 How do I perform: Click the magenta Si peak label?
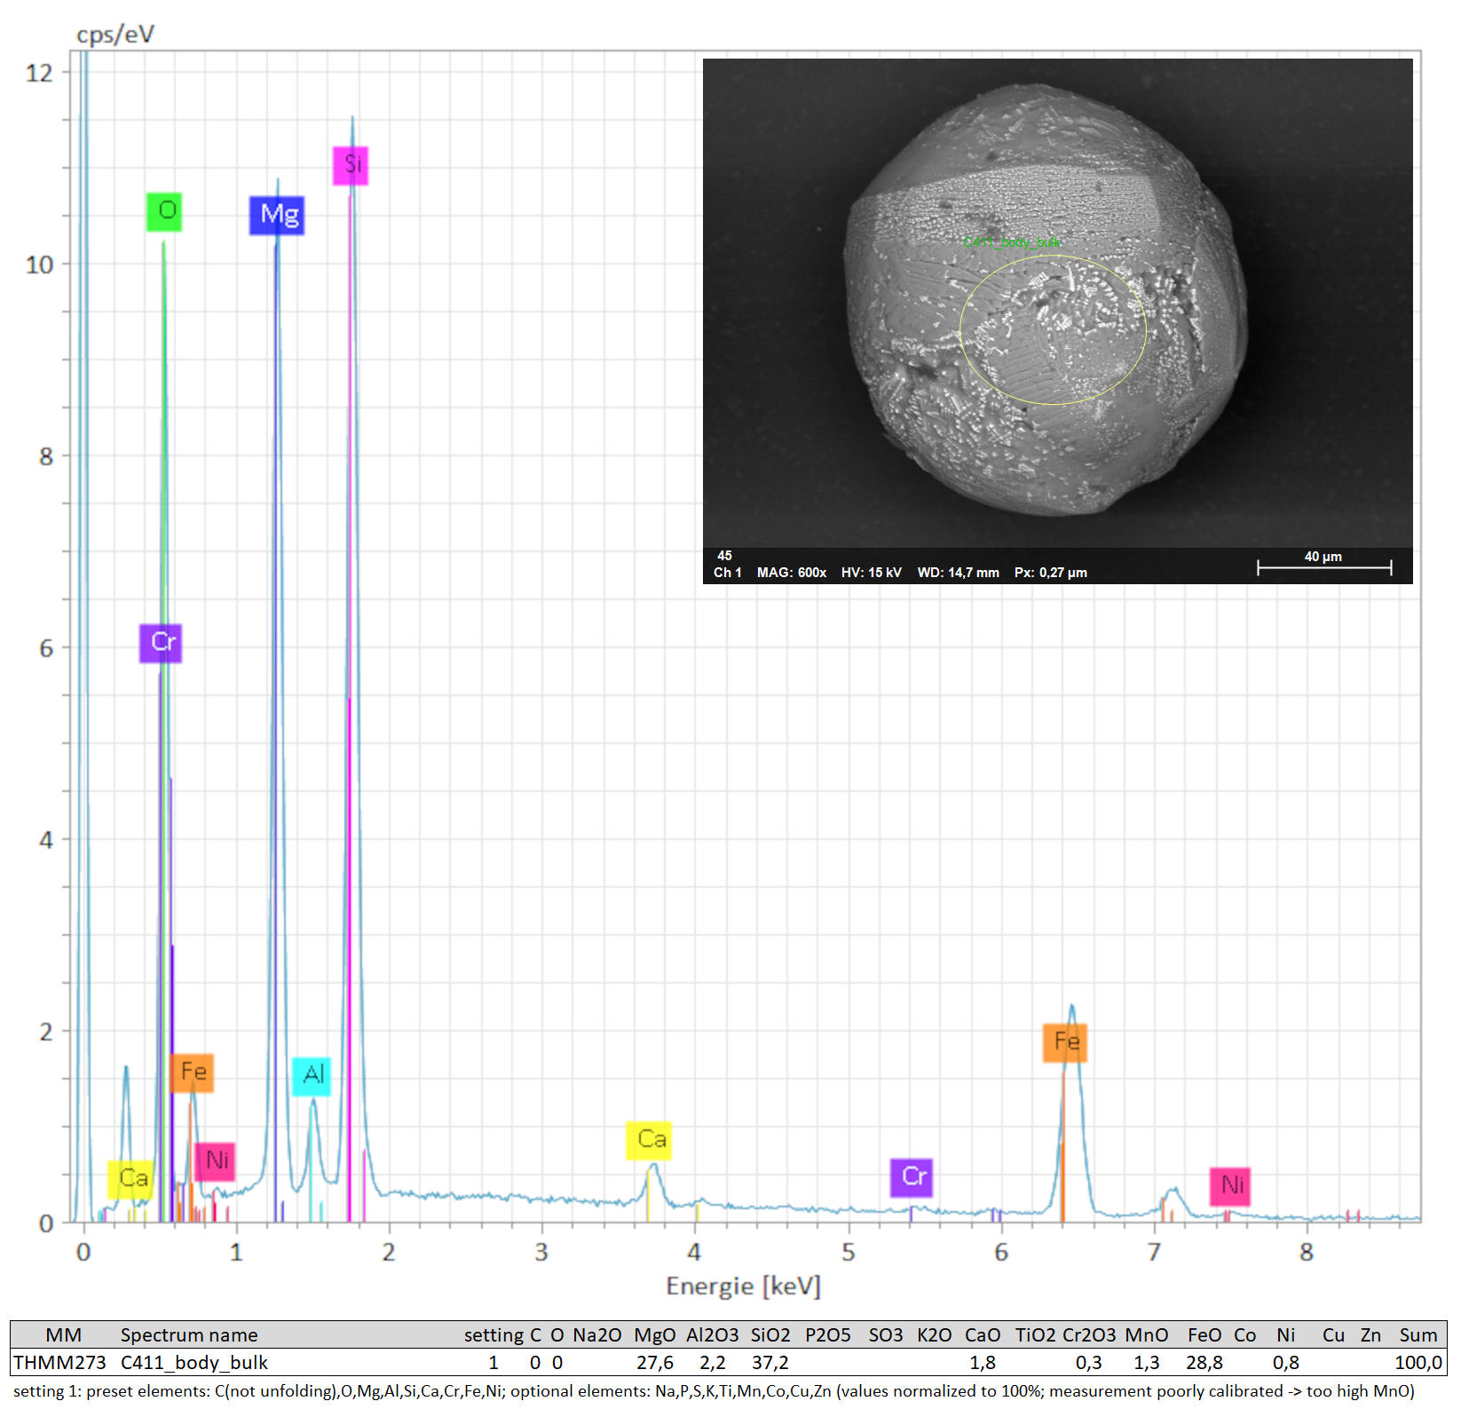(x=351, y=165)
